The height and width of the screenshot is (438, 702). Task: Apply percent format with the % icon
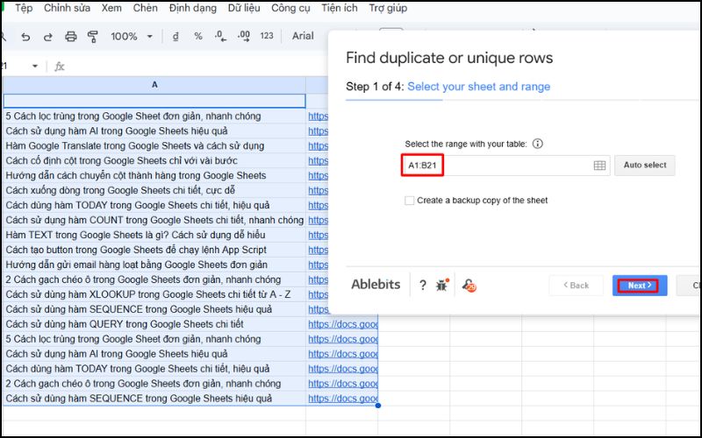tap(198, 36)
